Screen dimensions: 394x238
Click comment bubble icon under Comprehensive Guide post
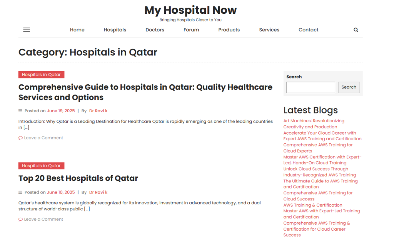pos(20,138)
